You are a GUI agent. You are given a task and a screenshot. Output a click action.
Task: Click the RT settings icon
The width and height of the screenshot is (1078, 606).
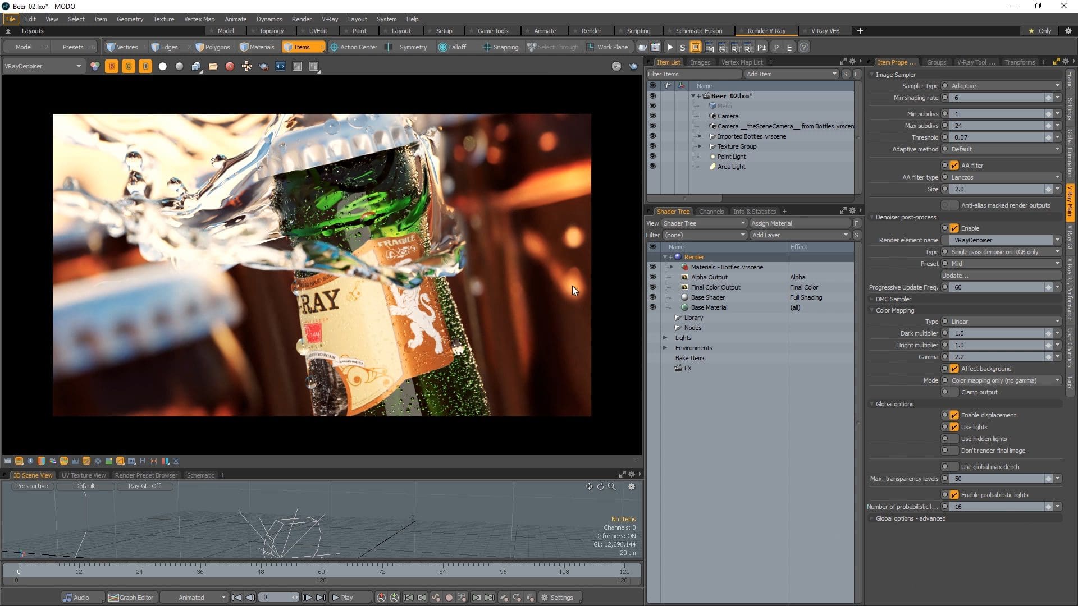(736, 47)
